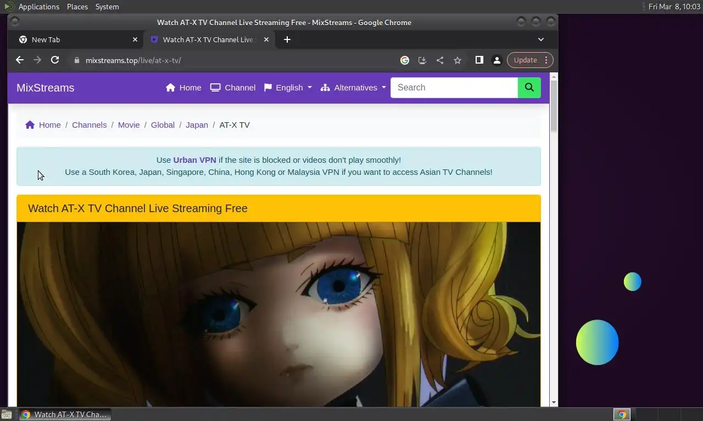The height and width of the screenshot is (421, 703).
Task: Open Channel in the navbar
Action: 233,88
